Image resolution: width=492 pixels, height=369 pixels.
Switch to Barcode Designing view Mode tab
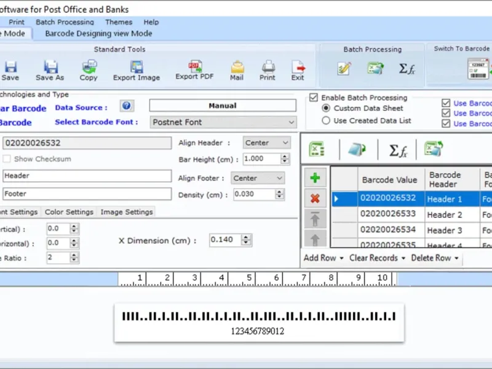point(98,34)
